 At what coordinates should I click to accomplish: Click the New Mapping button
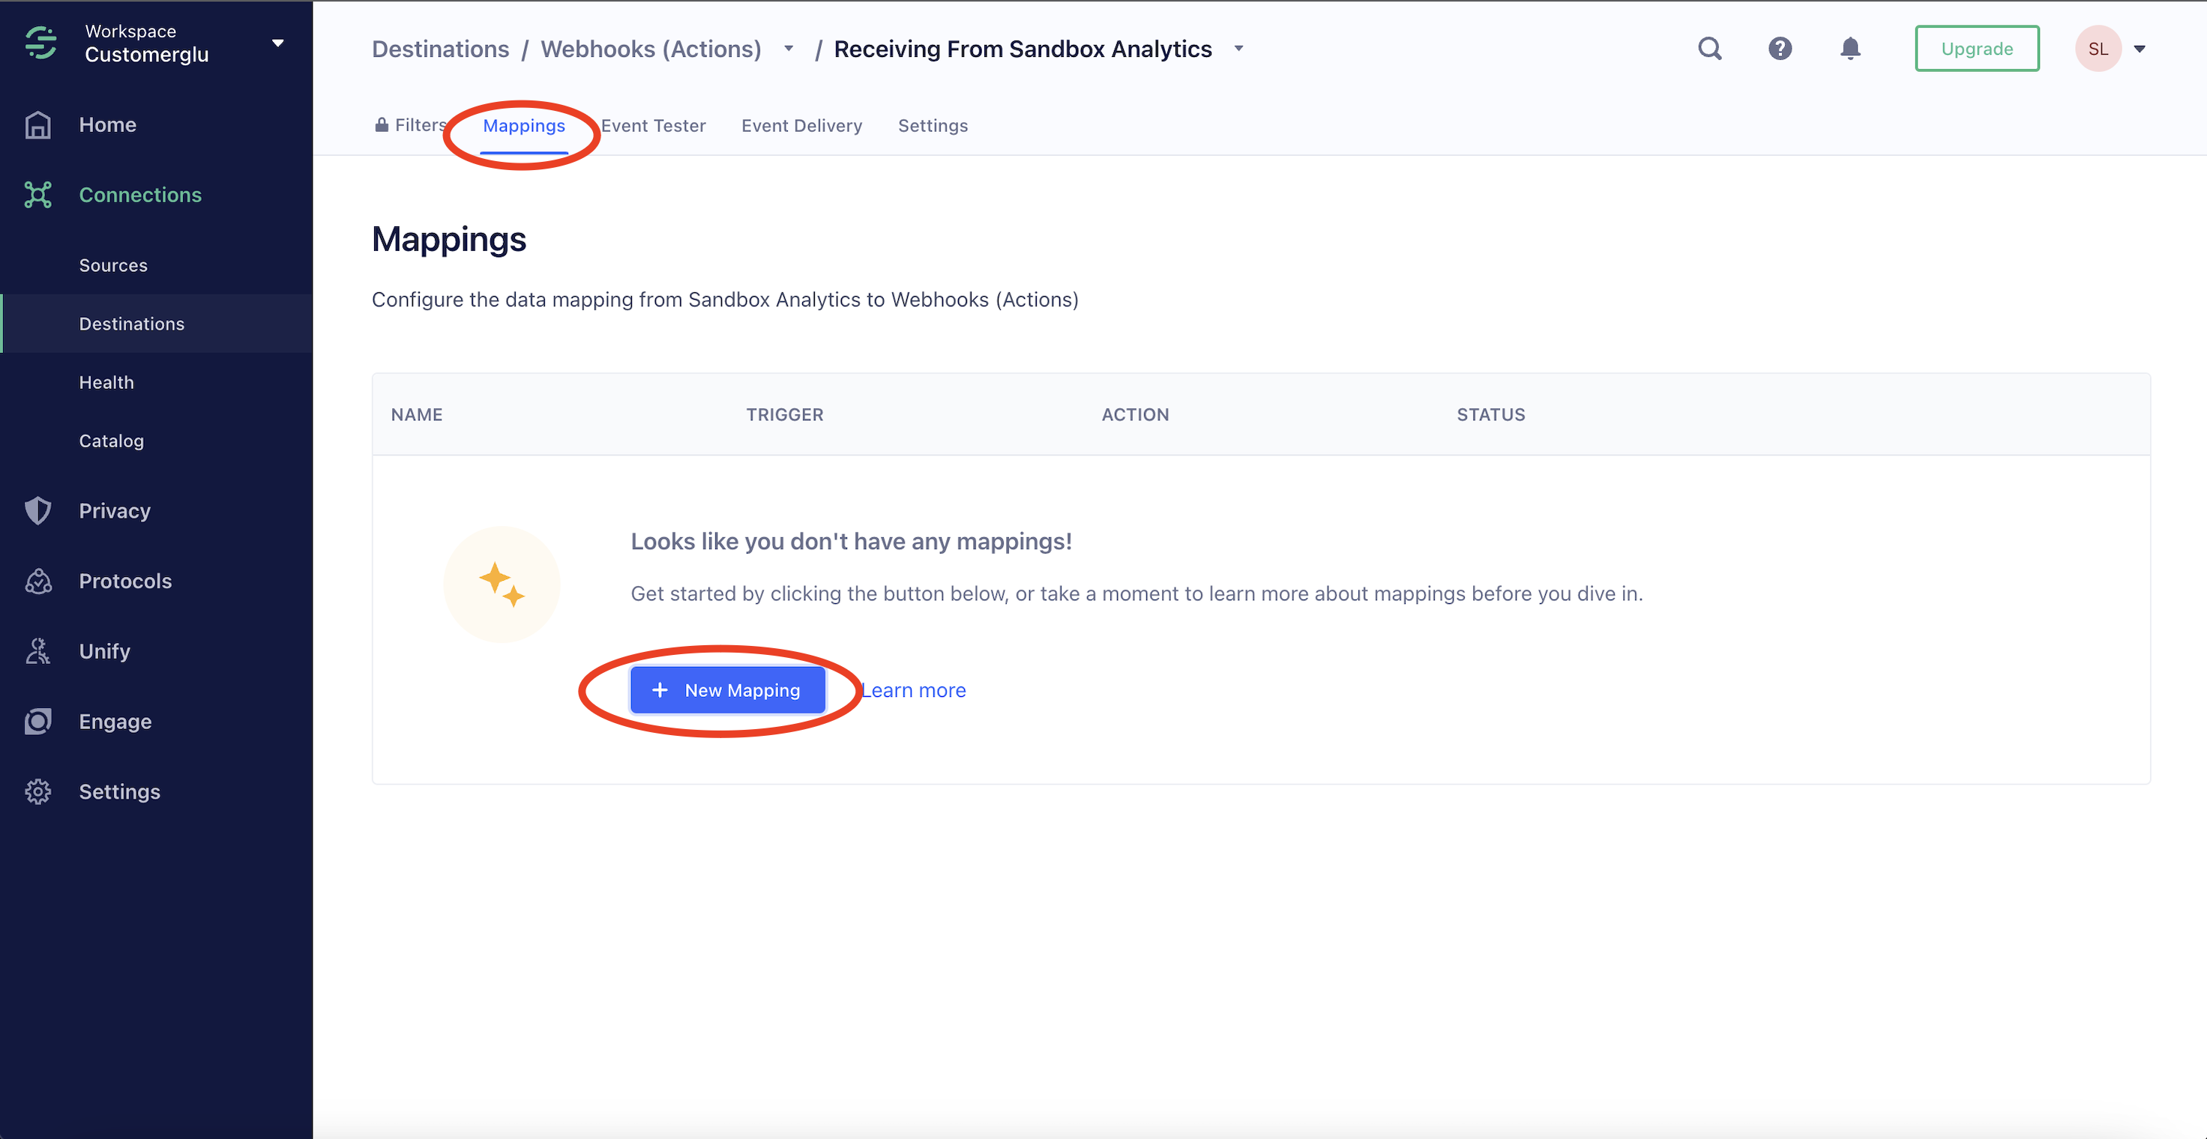(x=727, y=690)
